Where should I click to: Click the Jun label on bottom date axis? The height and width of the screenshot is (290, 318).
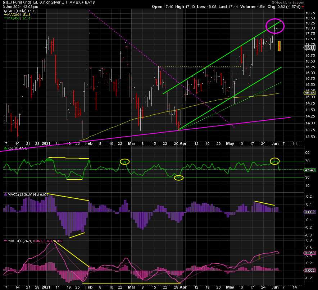click(x=275, y=287)
